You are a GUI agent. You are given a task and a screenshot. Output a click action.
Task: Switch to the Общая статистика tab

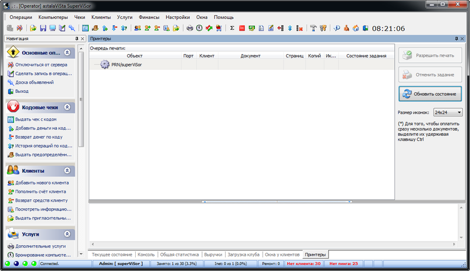[179, 255]
